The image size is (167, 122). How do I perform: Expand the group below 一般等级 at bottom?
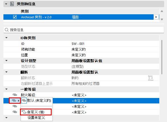[7, 118]
